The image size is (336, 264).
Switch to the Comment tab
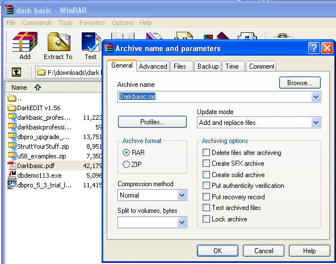[262, 66]
